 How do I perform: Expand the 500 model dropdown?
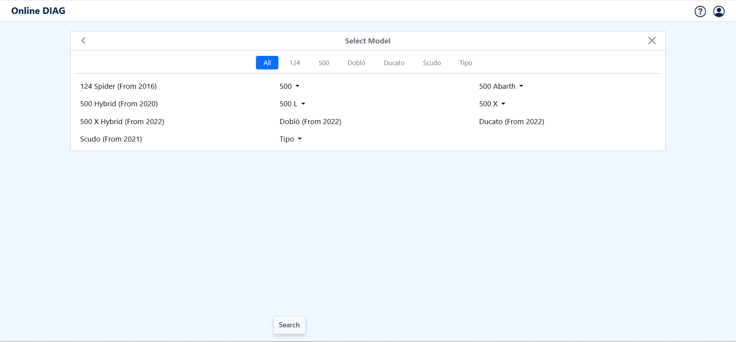(289, 86)
